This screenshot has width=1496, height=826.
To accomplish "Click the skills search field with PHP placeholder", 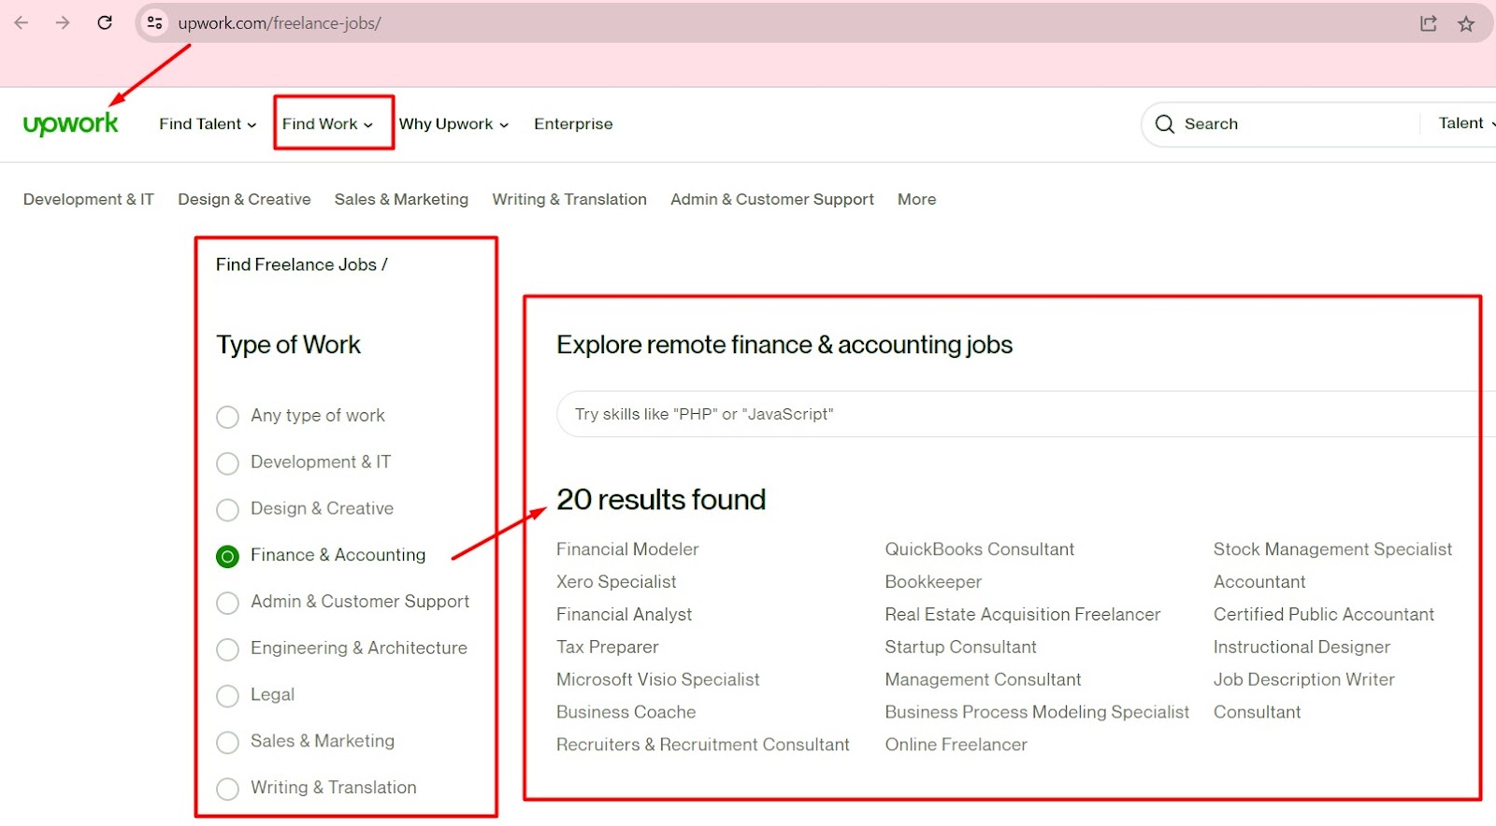I will click(1026, 414).
